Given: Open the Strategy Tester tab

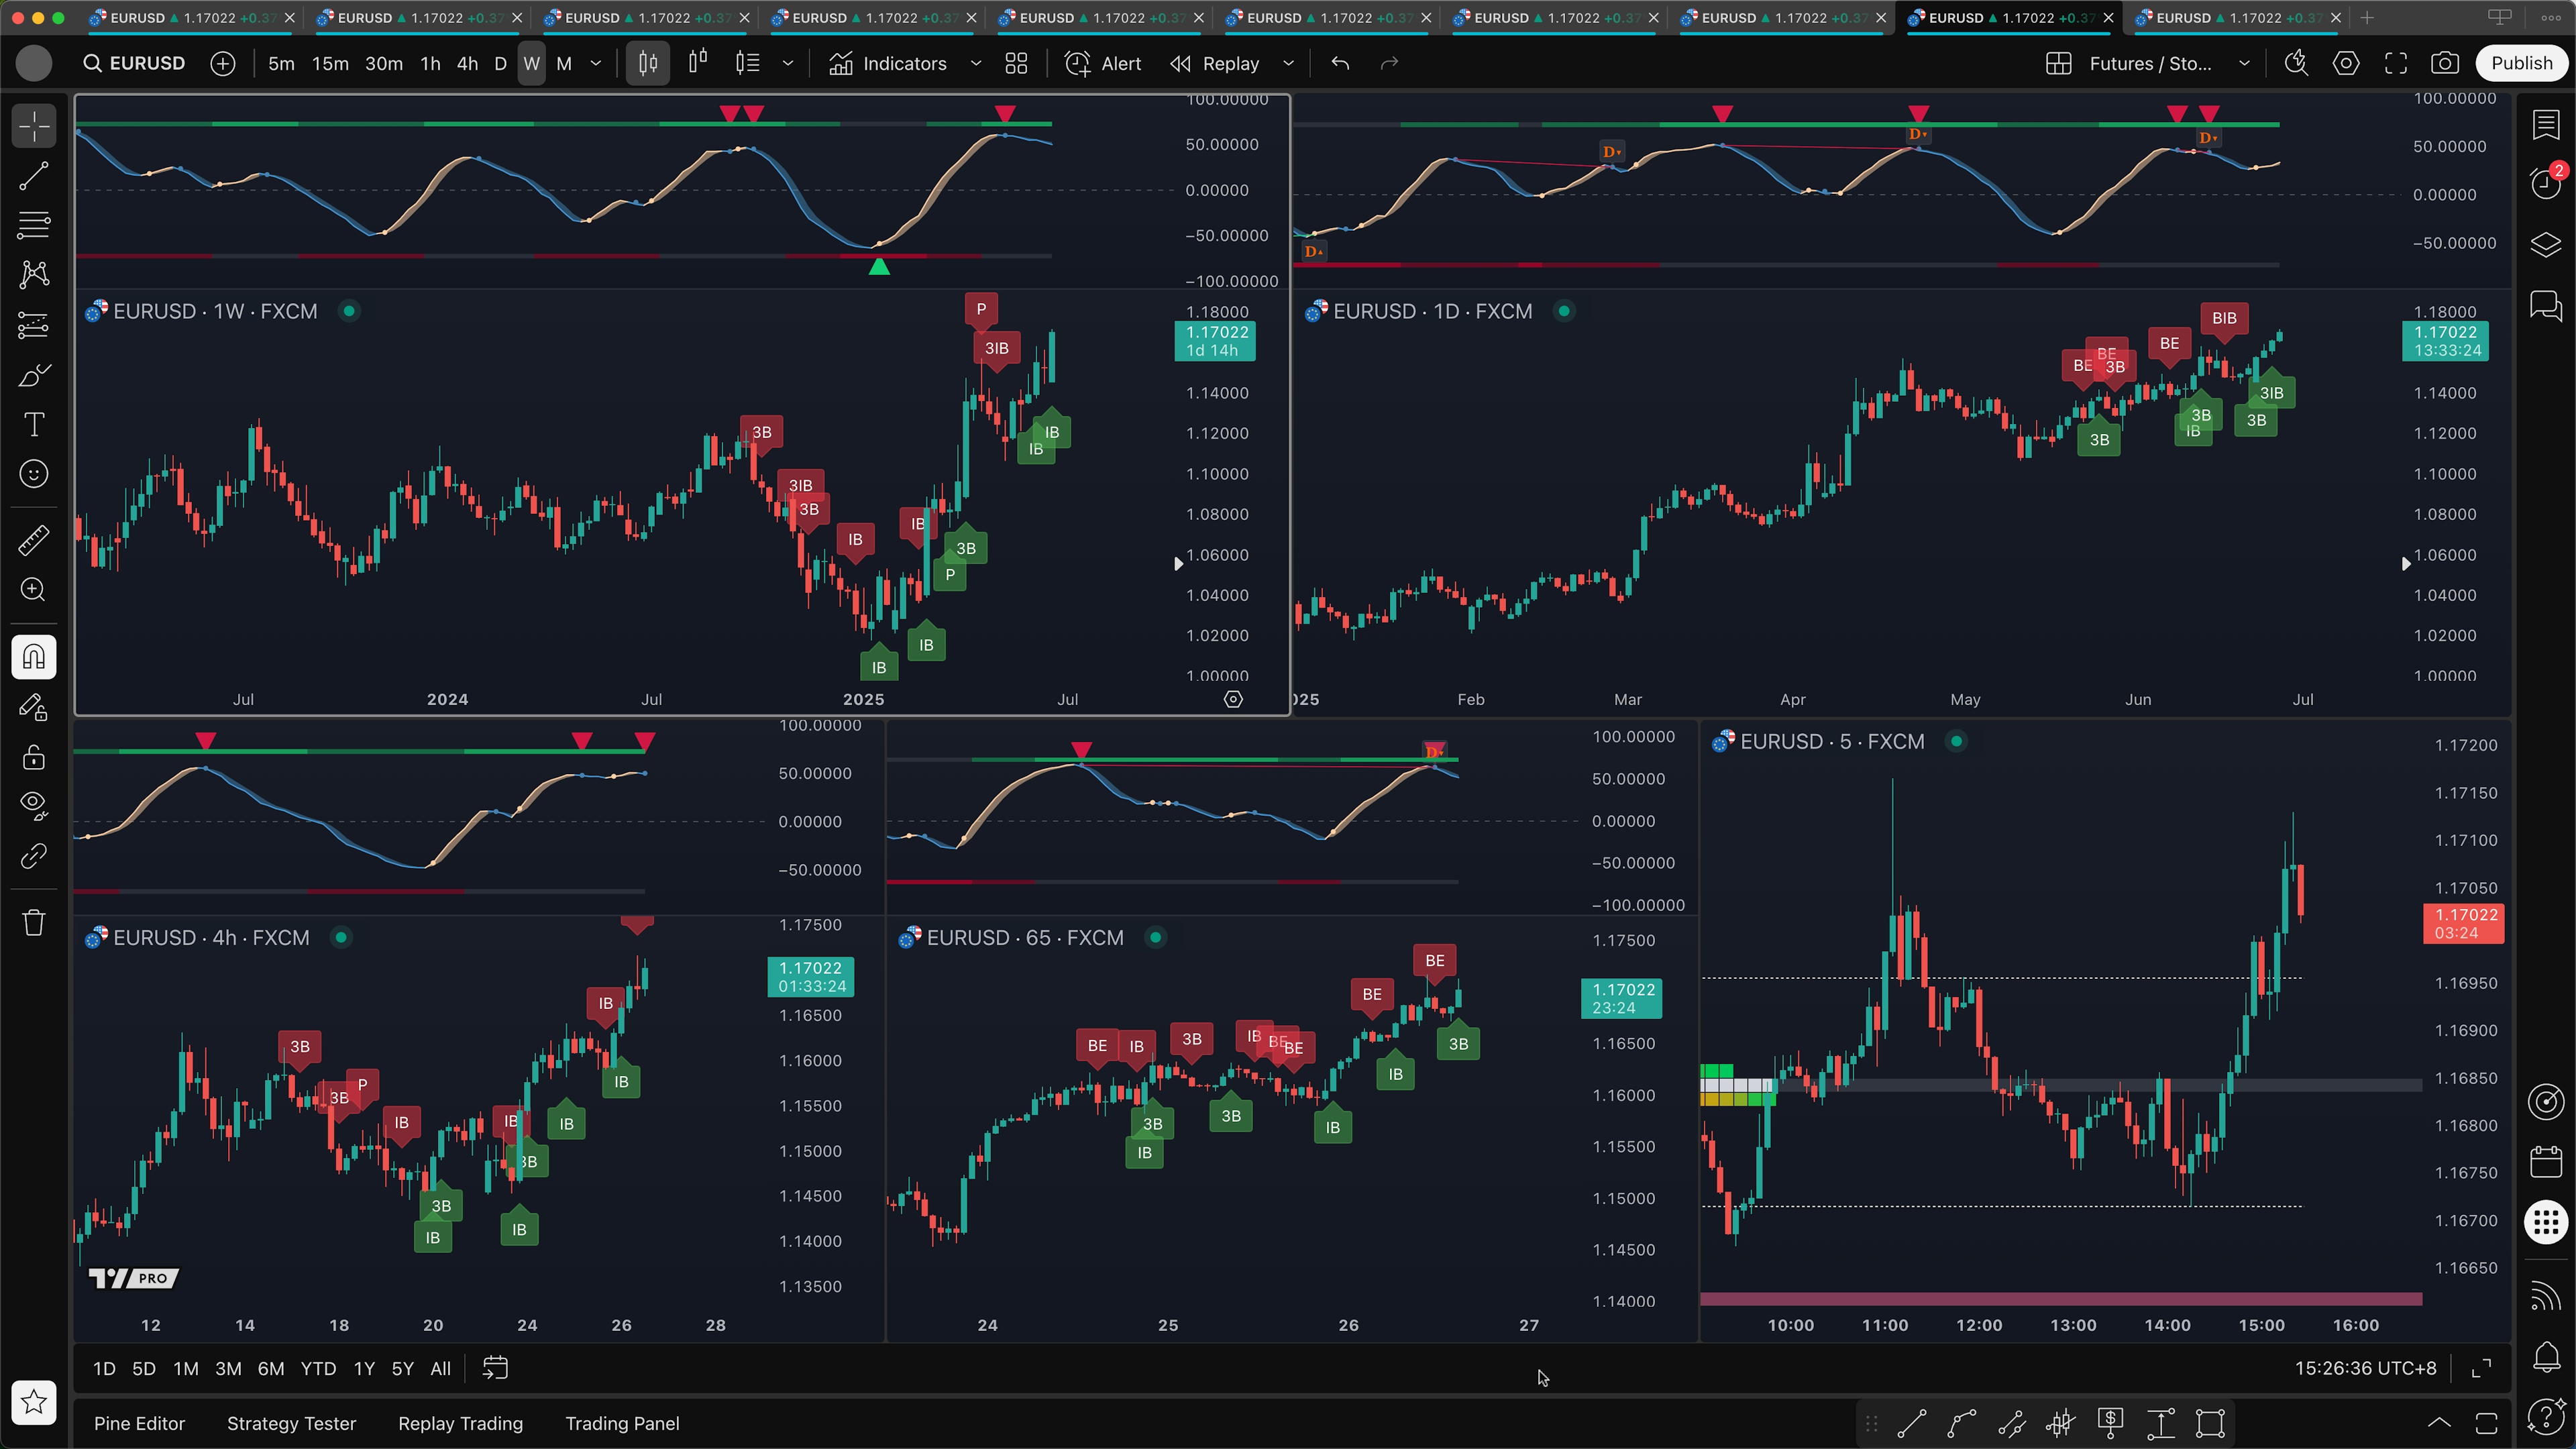Looking at the screenshot, I should tap(291, 1423).
